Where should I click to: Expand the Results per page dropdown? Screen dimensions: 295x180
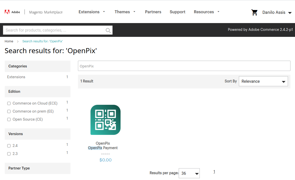189,173
